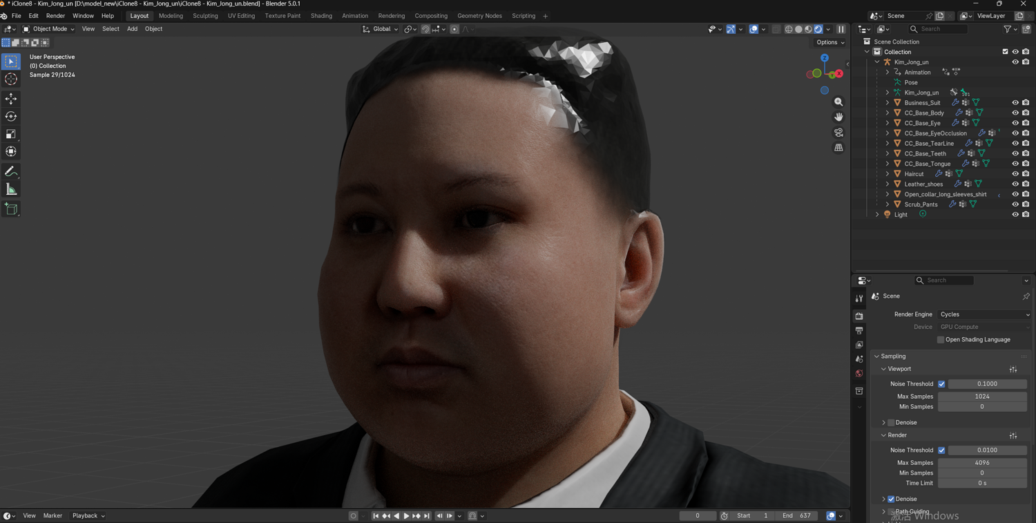Jump to the timeline's first frame
The image size is (1036, 523).
pos(376,516)
